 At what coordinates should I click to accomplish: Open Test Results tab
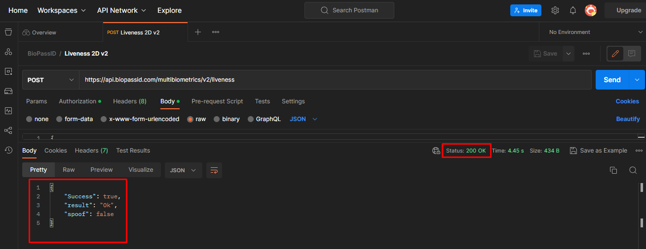pyautogui.click(x=133, y=151)
